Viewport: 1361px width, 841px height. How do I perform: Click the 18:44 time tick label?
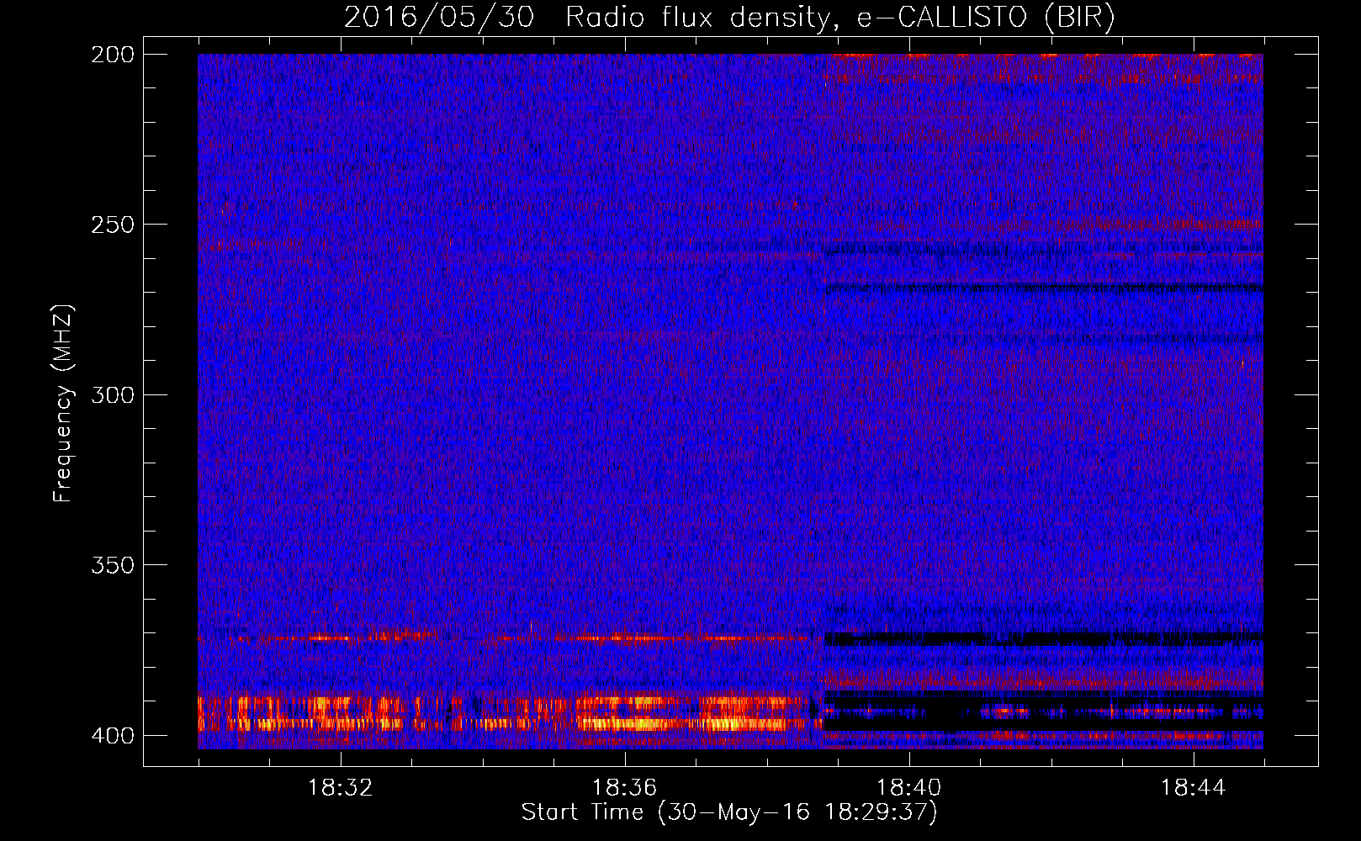point(1193,788)
